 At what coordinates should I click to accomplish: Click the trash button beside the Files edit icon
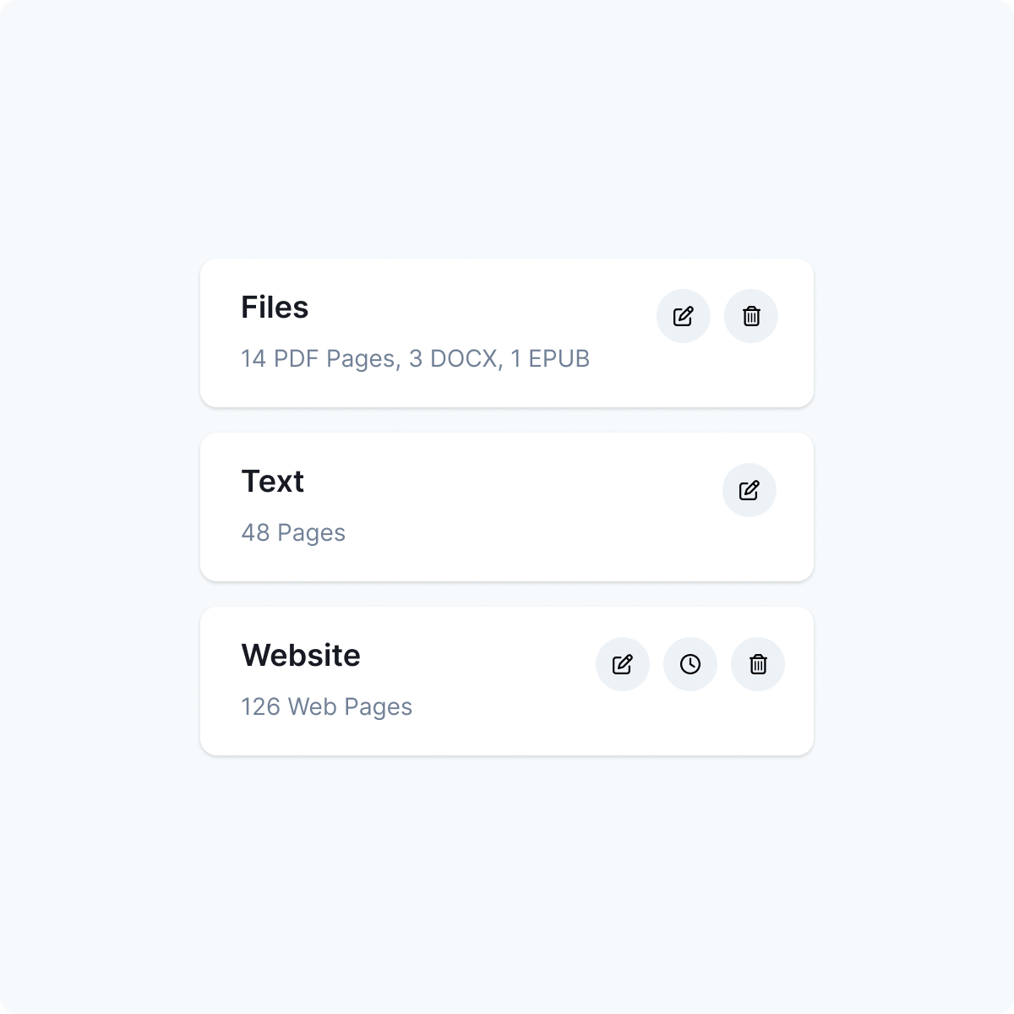tap(750, 316)
